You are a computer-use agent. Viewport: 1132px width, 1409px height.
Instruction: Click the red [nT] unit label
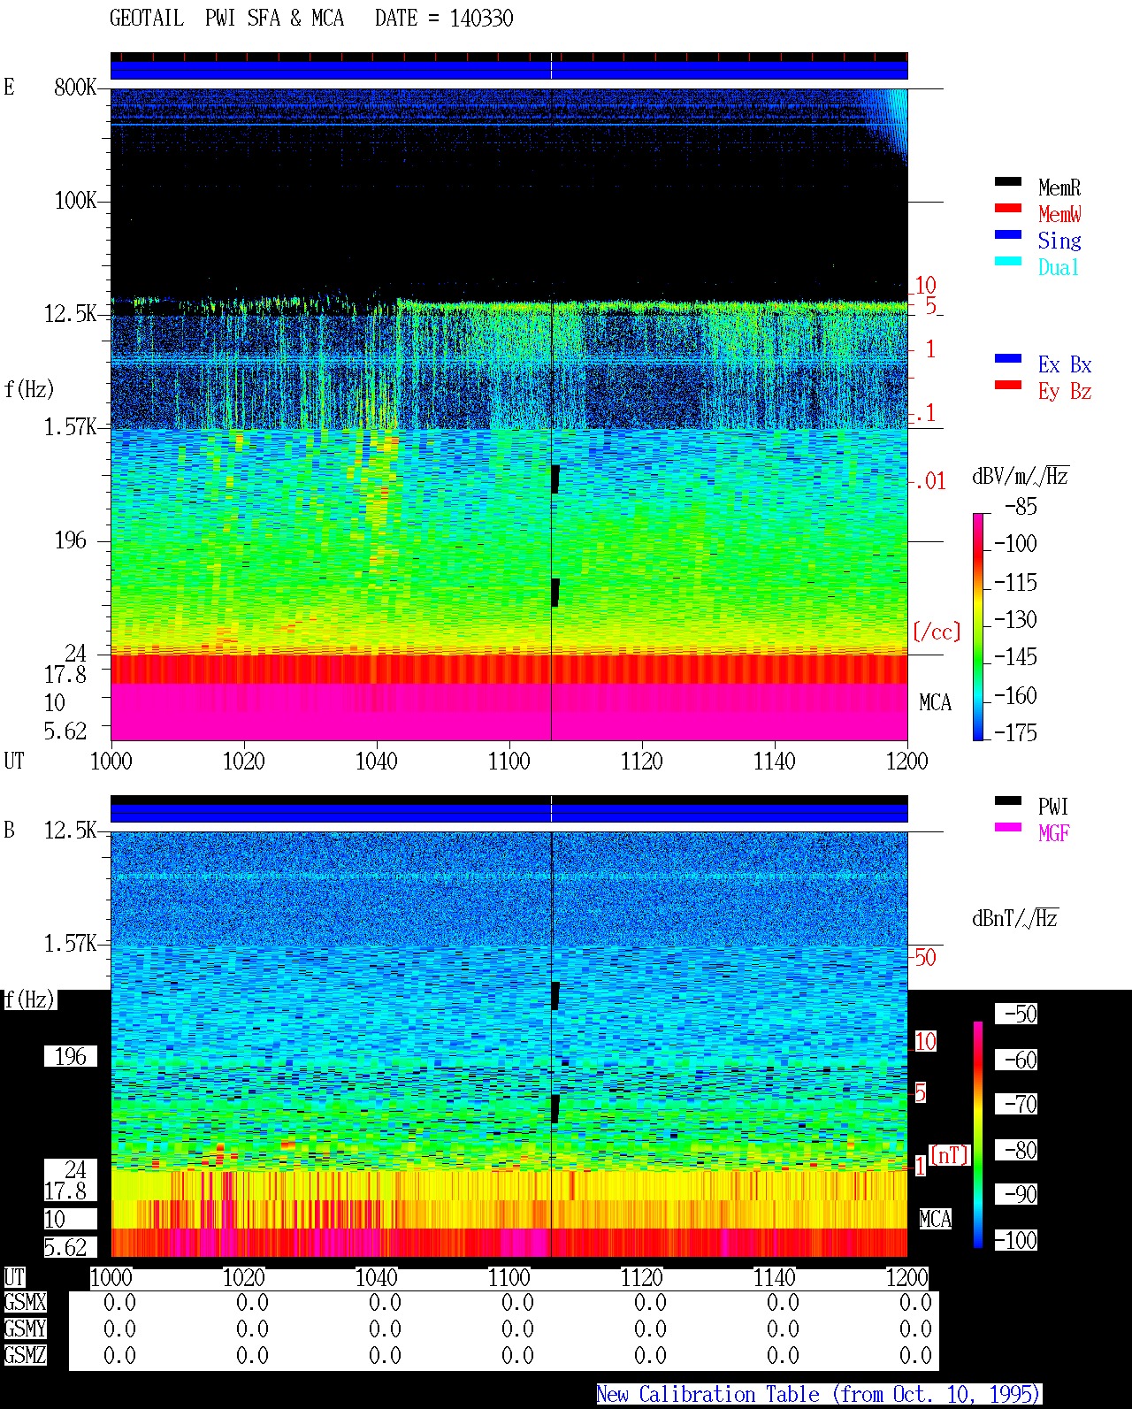[950, 1155]
